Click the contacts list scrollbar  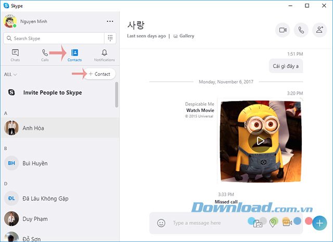pos(117,95)
